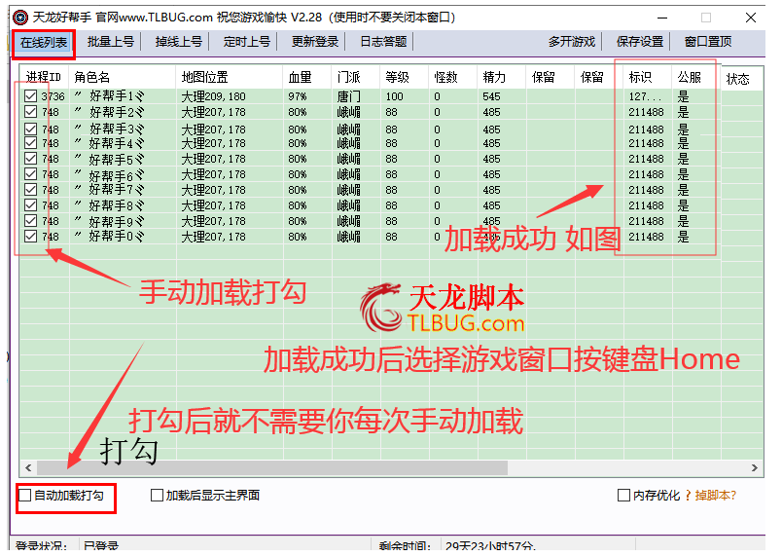
Task: Minimize the 天龙好帮手 window
Action: point(662,18)
